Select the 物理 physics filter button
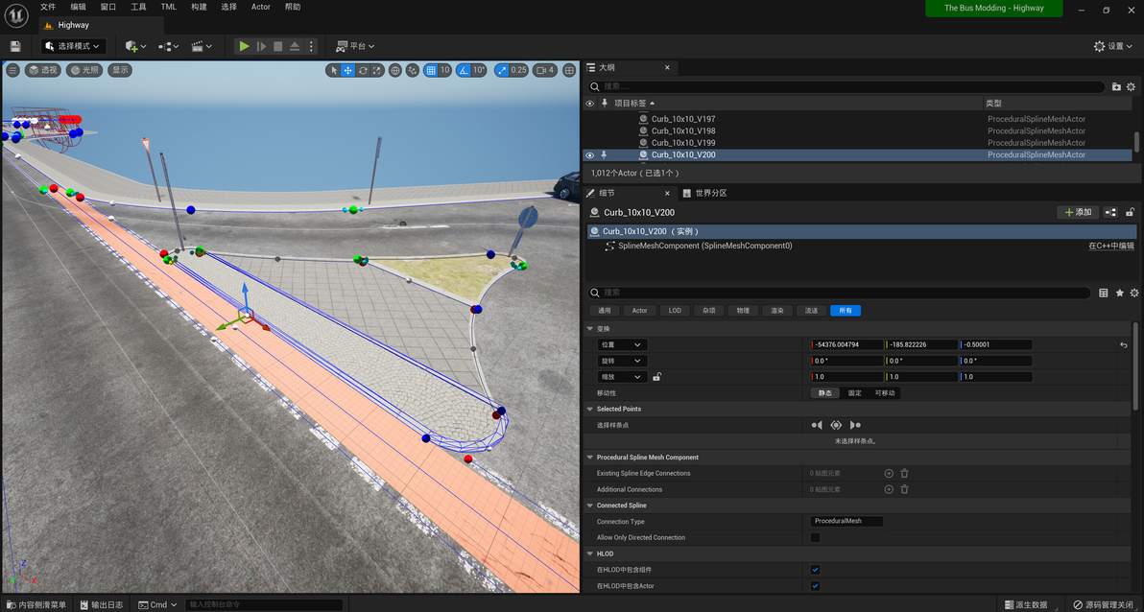 tap(743, 311)
